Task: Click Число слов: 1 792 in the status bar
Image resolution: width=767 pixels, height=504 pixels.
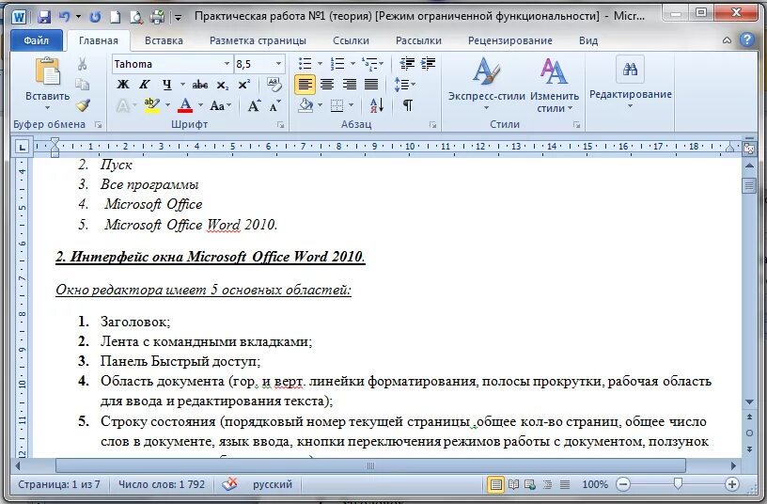Action: [x=162, y=484]
